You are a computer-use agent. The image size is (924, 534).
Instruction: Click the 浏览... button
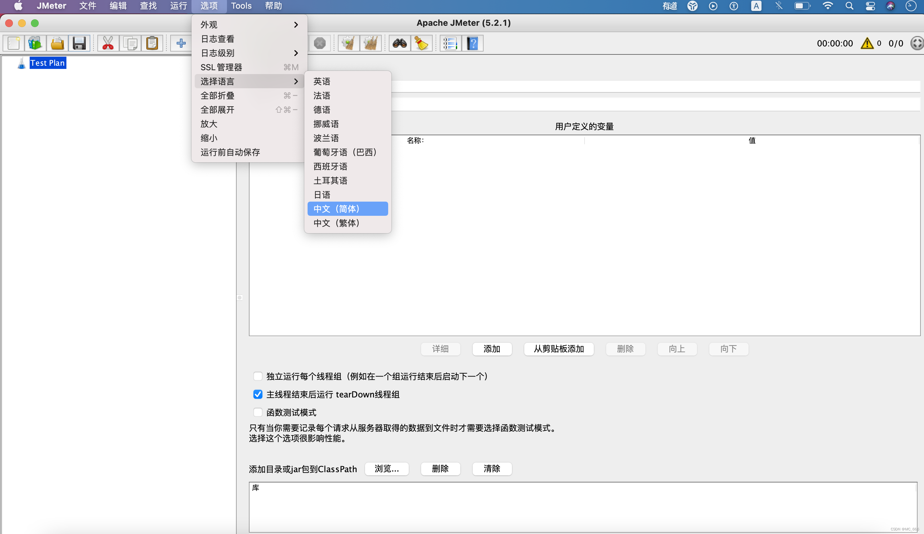pyautogui.click(x=387, y=468)
